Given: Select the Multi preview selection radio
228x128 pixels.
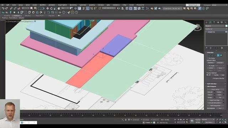Looking at the screenshot, I should [221, 75].
